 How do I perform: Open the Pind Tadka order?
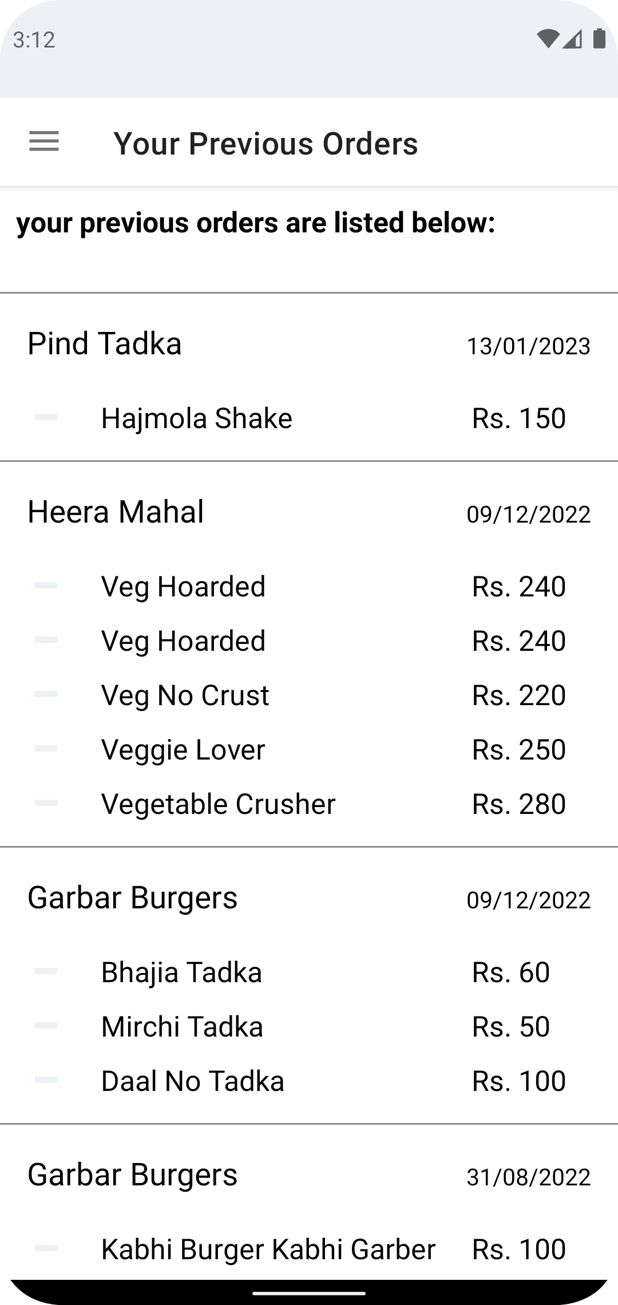point(105,344)
